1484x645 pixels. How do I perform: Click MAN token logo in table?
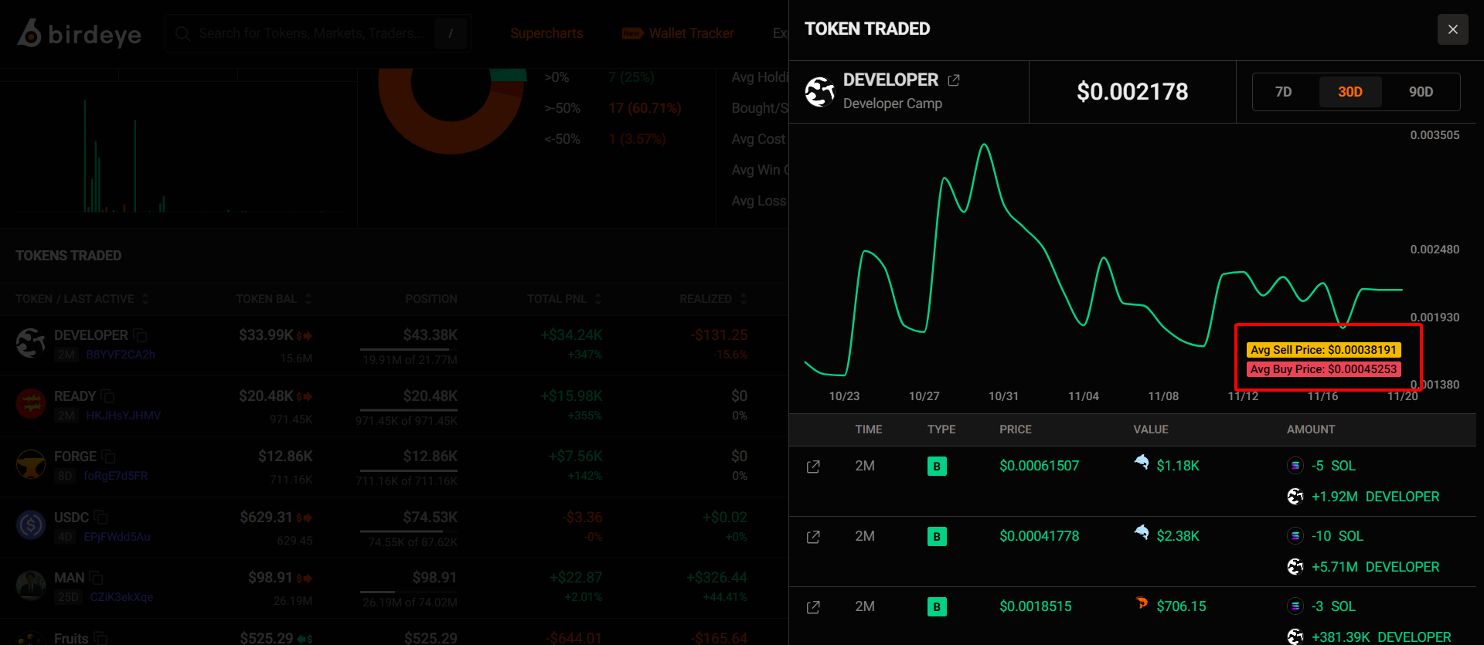click(31, 586)
